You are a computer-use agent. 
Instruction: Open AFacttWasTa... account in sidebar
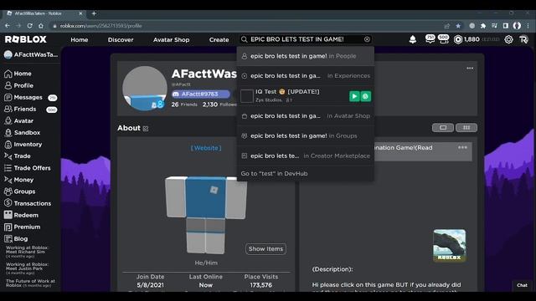[x=31, y=54]
